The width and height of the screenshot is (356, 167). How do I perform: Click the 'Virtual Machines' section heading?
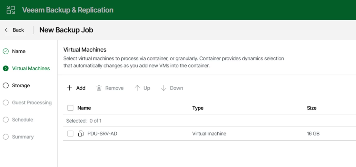pyautogui.click(x=85, y=49)
